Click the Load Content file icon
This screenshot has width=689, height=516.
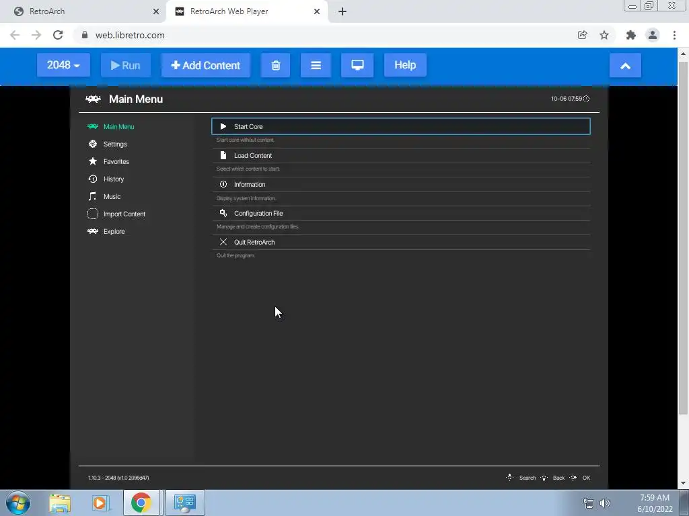tap(223, 155)
